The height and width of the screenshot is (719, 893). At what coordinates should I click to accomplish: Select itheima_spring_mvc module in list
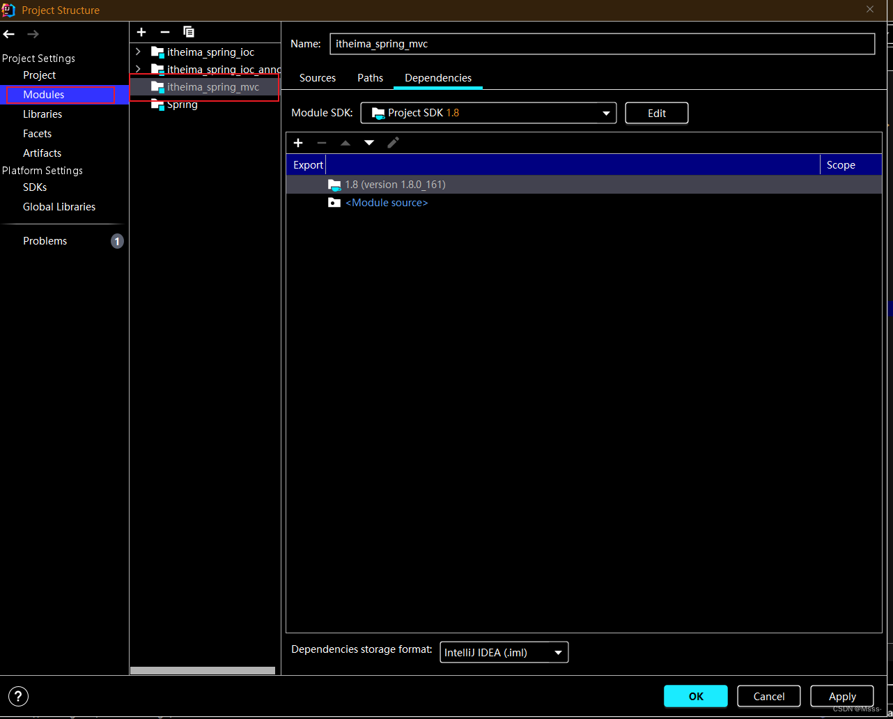coord(205,87)
